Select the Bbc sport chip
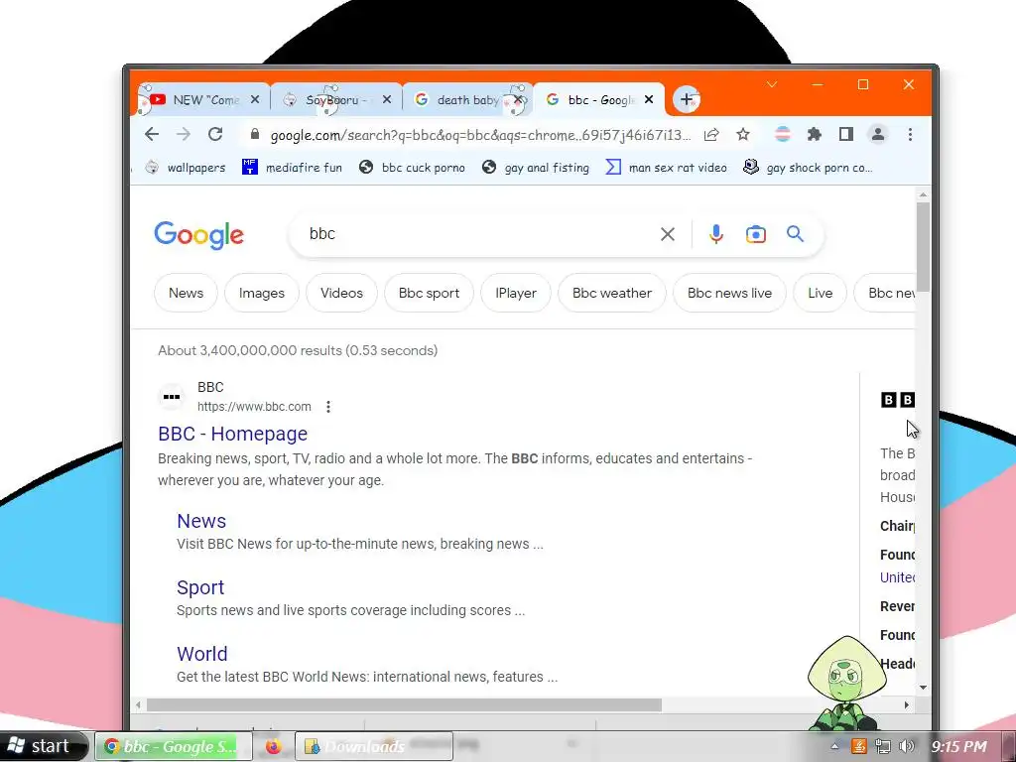The width and height of the screenshot is (1016, 762). point(429,293)
